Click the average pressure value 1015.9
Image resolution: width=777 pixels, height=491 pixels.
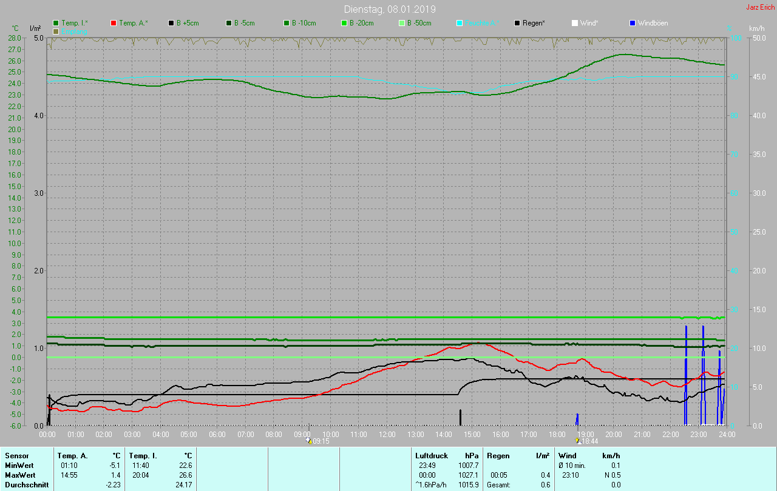pyautogui.click(x=469, y=484)
